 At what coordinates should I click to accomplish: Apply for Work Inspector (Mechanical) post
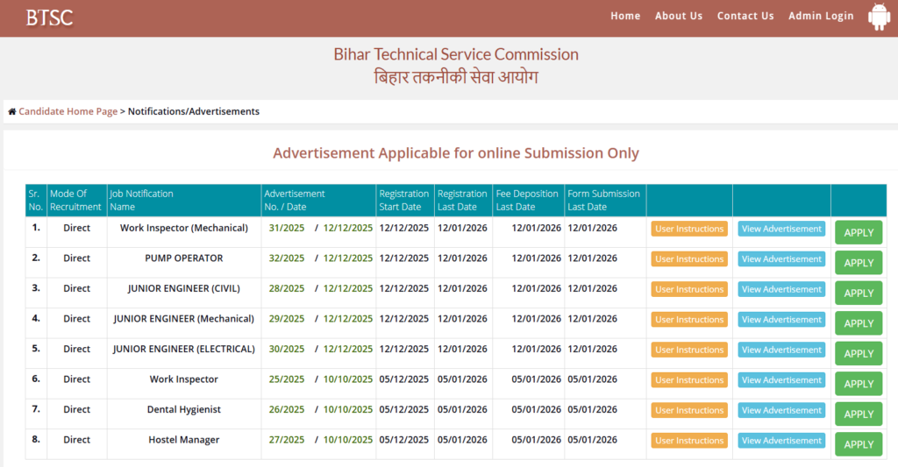858,233
